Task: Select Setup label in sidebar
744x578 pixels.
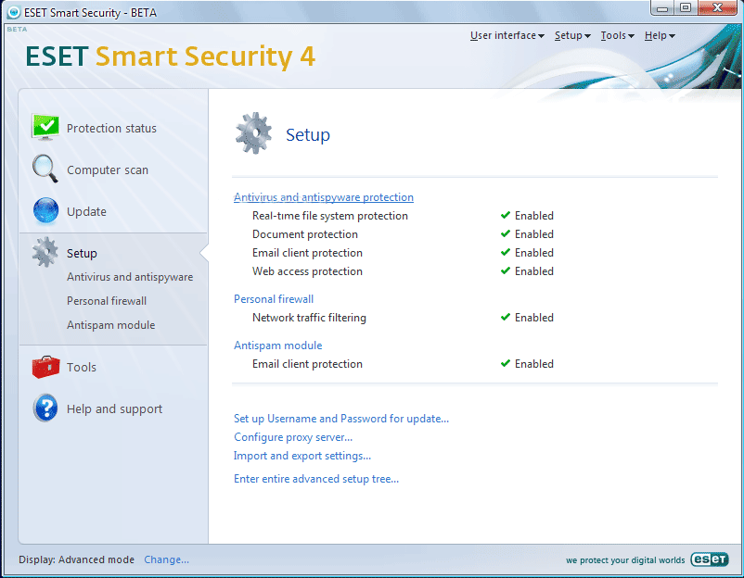Action: [82, 254]
